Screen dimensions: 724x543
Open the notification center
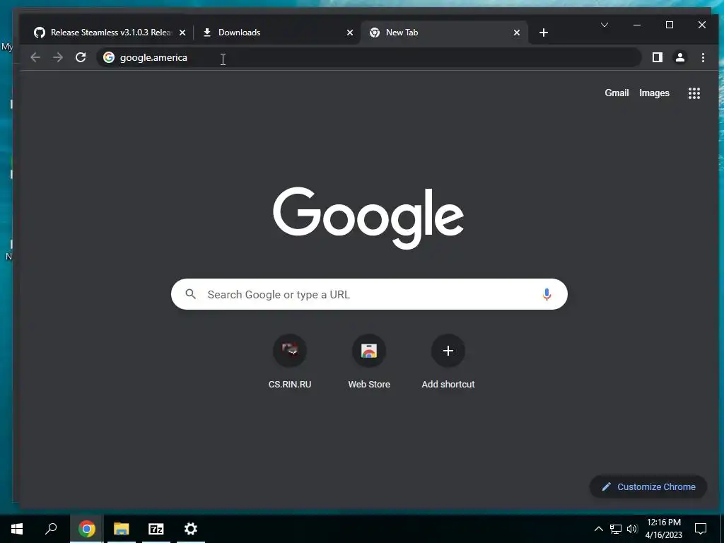click(701, 529)
